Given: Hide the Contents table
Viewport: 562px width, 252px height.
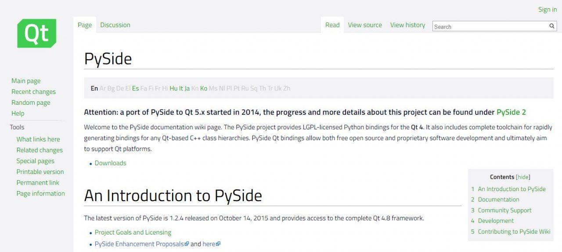Looking at the screenshot, I should tap(523, 177).
